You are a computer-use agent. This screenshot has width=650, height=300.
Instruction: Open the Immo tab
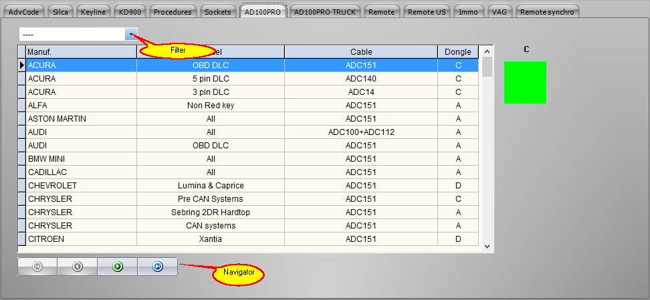[x=468, y=12]
